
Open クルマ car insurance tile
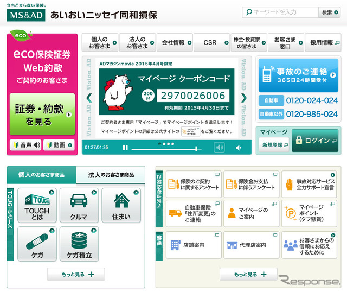79,205
